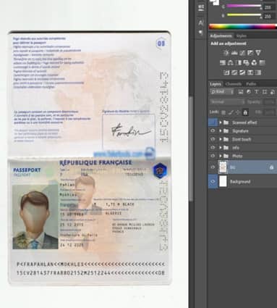
Task: Hide the Signature layer group
Action: tap(213, 131)
